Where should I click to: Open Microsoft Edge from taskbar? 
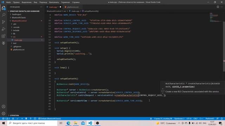(x=68, y=123)
